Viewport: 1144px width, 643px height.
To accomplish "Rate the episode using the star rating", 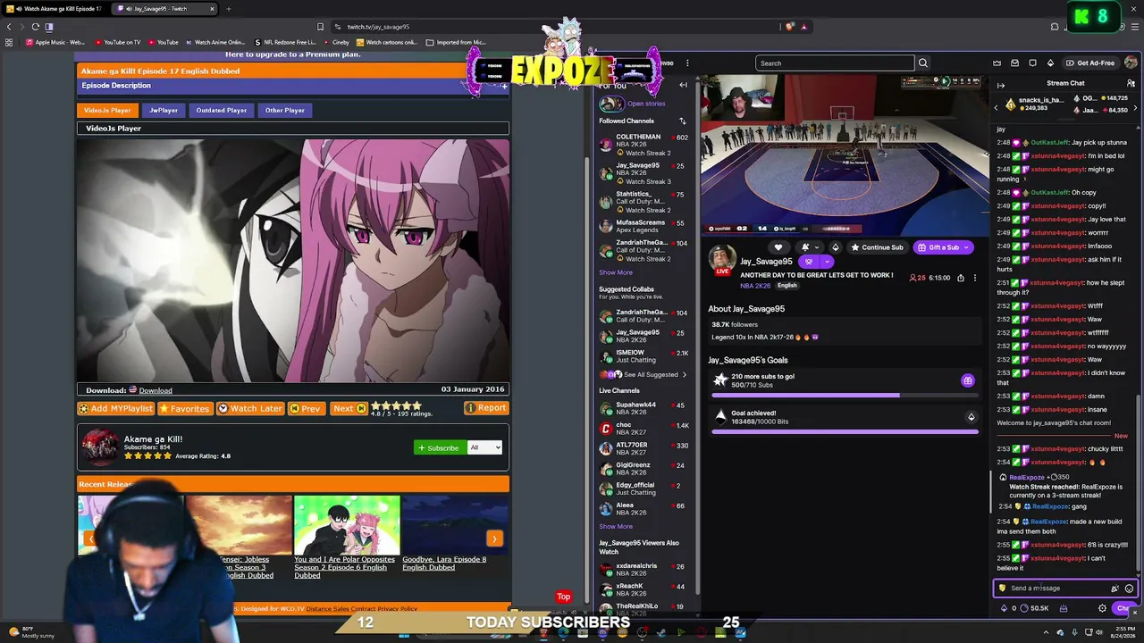I will (x=397, y=406).
